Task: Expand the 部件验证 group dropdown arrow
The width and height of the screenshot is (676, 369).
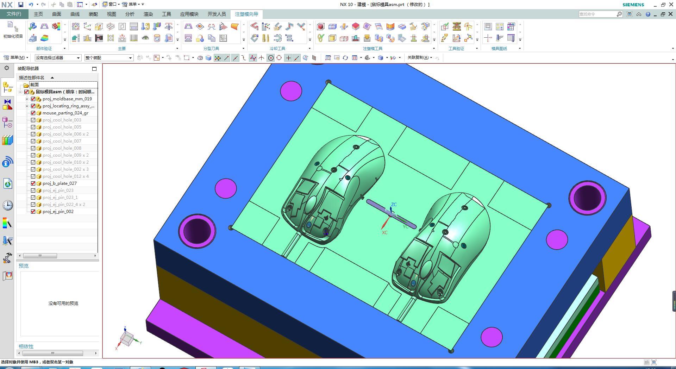Action: point(64,48)
